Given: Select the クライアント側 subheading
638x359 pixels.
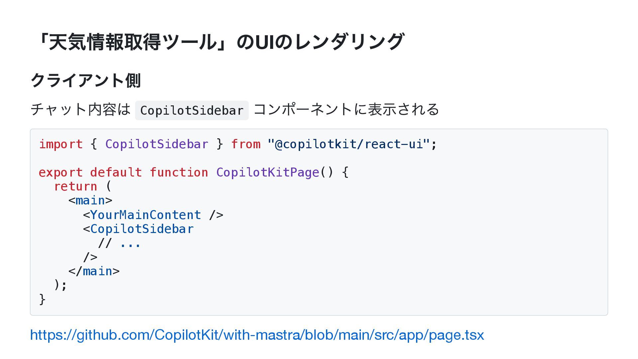Looking at the screenshot, I should 86,80.
